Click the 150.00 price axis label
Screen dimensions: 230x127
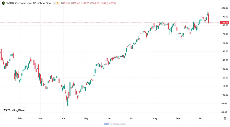point(225,52)
